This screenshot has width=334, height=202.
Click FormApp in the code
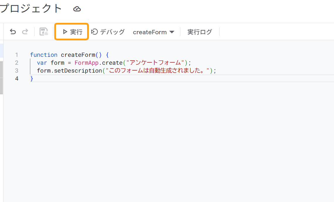click(87, 63)
